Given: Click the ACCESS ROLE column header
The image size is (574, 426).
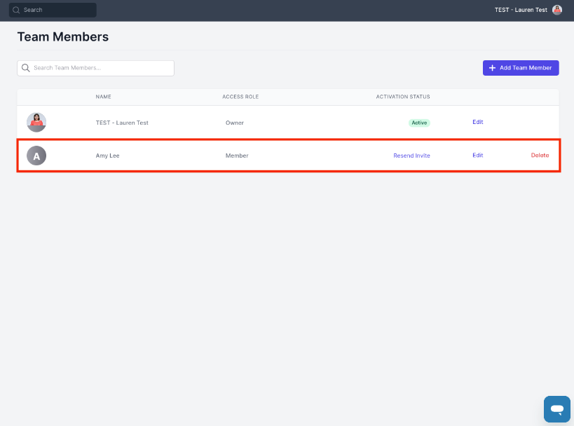Looking at the screenshot, I should tap(240, 97).
